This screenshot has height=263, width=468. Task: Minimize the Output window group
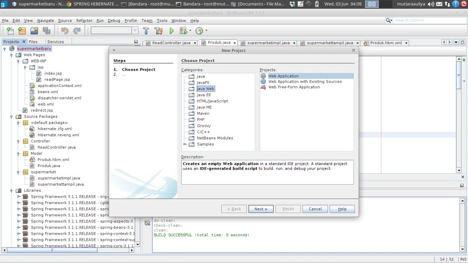pos(461,185)
